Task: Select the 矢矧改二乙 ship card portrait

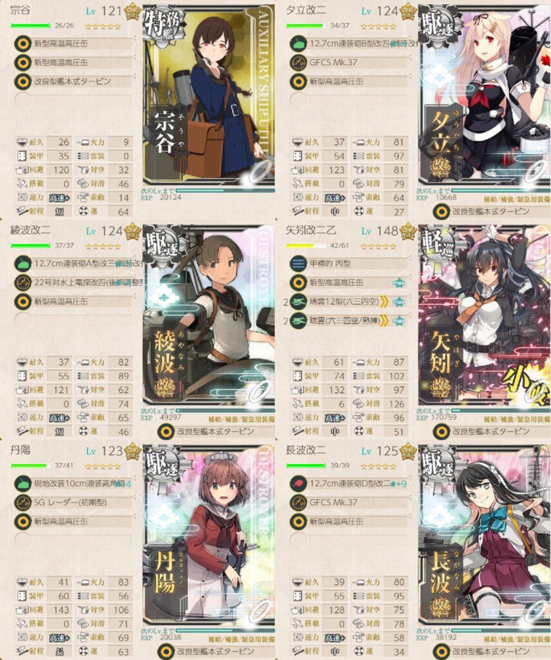Action: pyautogui.click(x=484, y=316)
